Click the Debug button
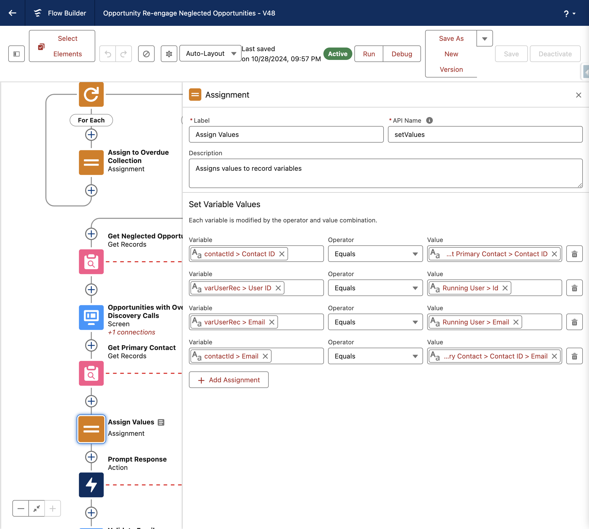The height and width of the screenshot is (529, 589). (x=402, y=54)
